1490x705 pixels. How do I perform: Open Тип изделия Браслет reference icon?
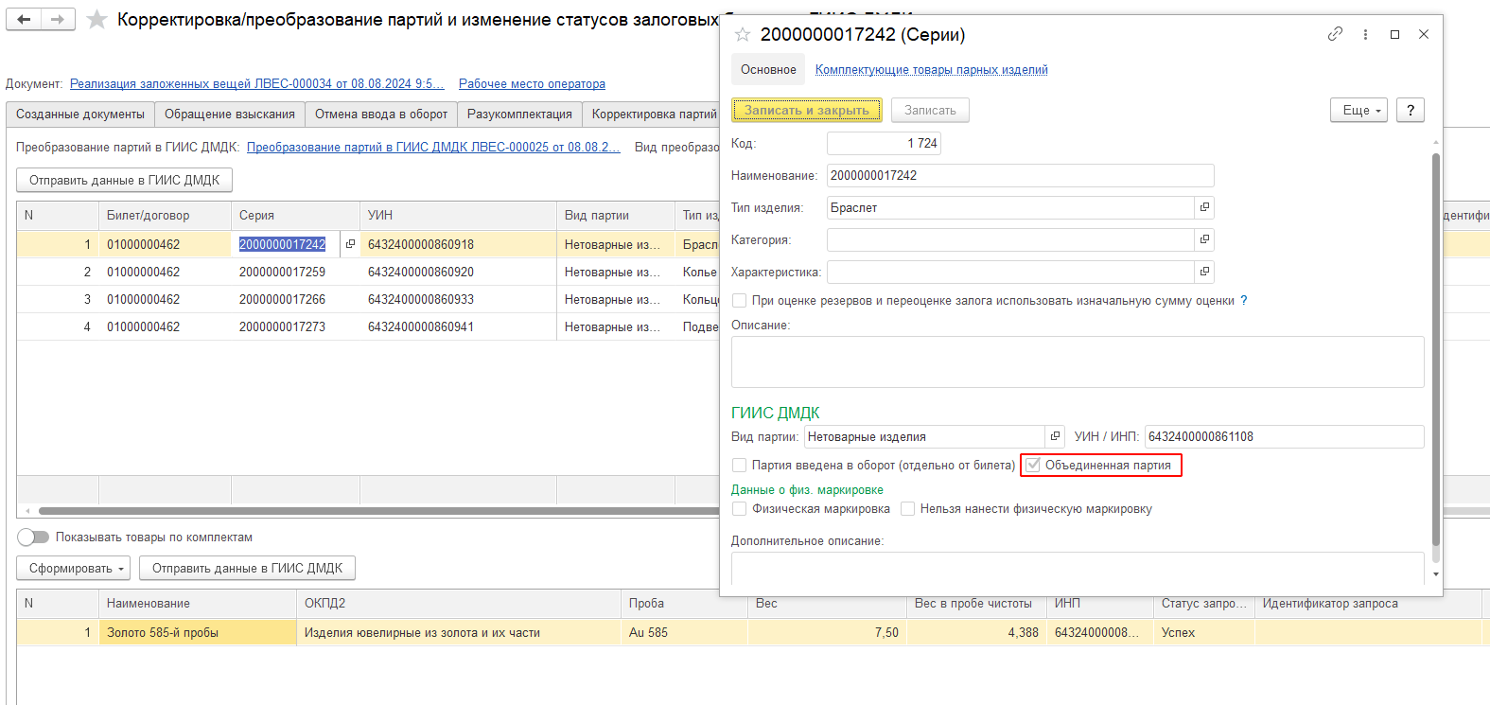[x=1204, y=207]
